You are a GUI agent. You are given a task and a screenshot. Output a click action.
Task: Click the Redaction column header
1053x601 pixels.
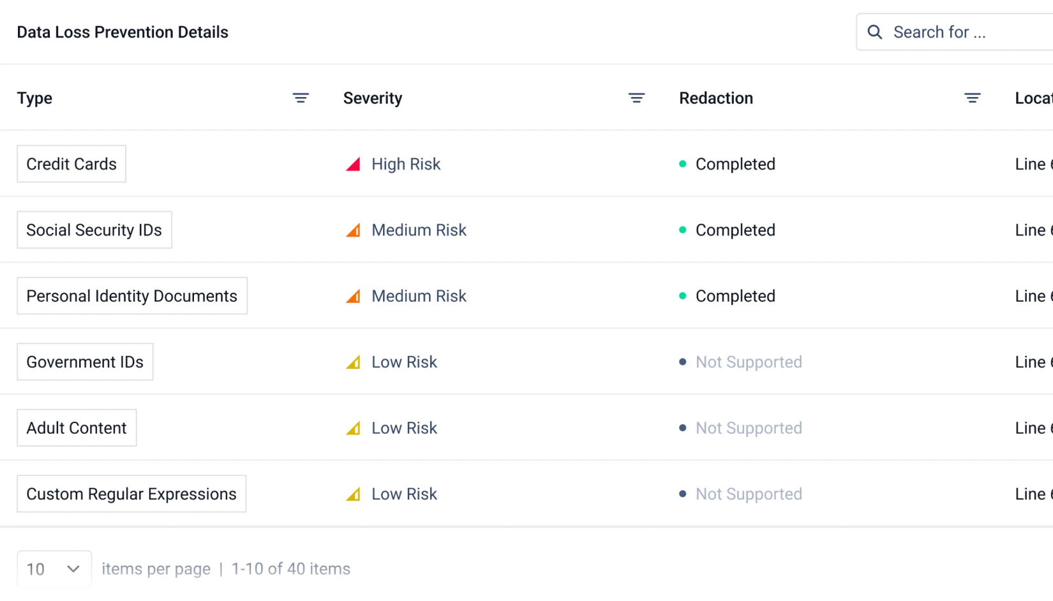tap(716, 98)
